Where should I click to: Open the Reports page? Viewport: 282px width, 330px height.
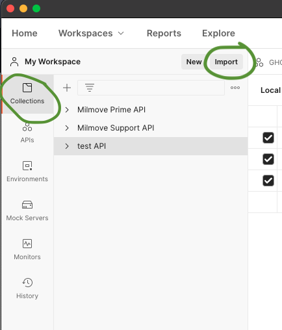click(164, 33)
